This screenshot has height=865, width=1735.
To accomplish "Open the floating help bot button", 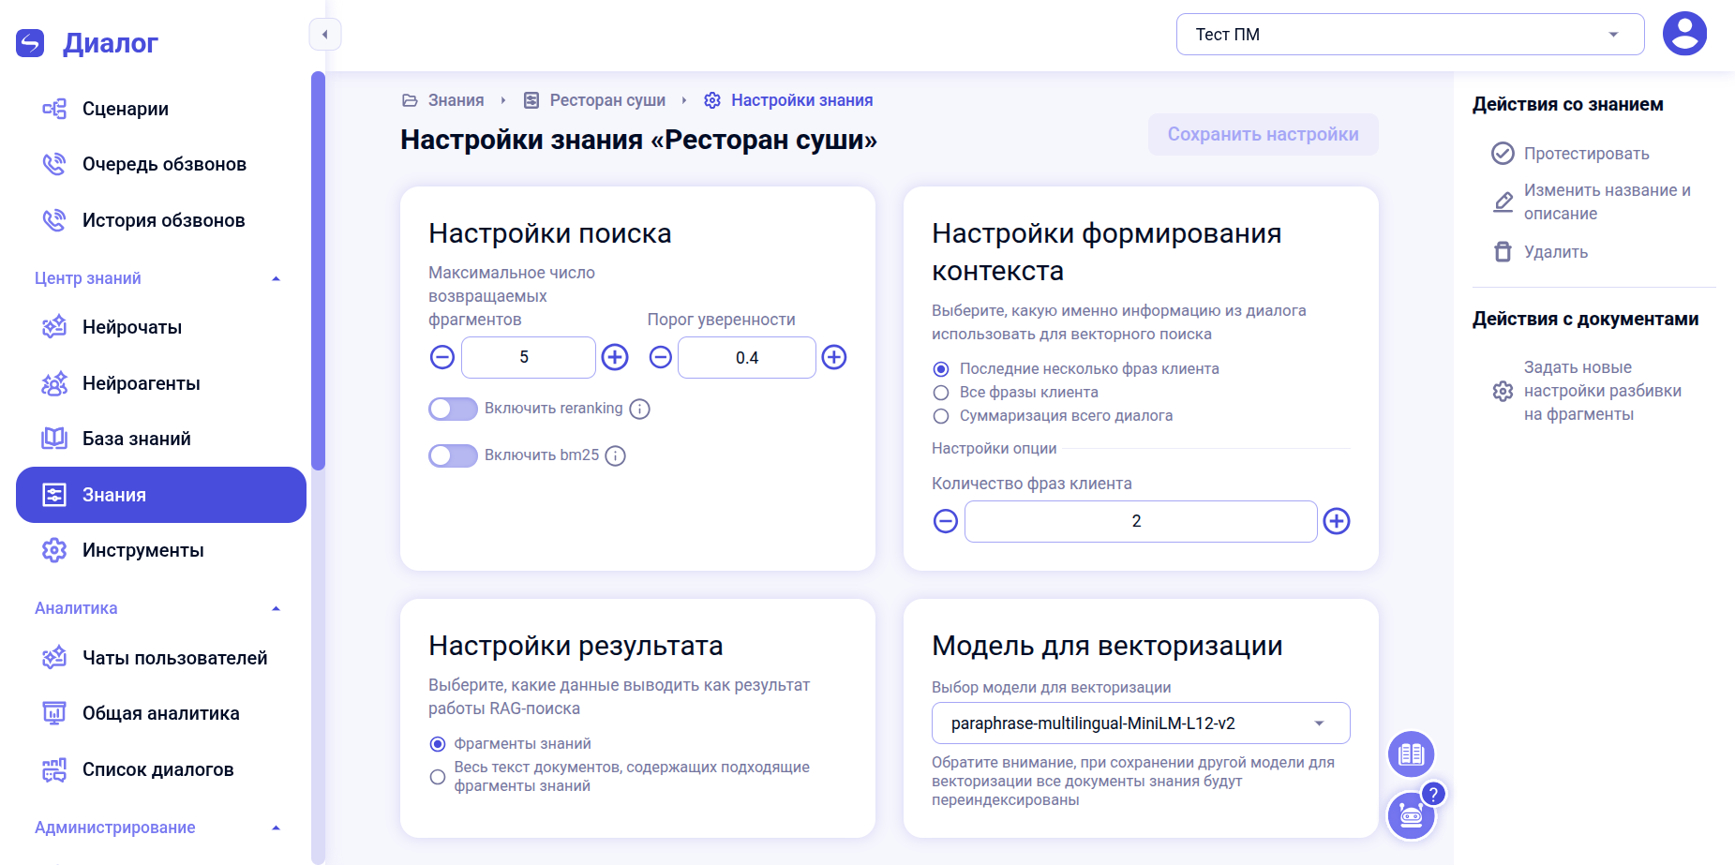I will 1411,815.
